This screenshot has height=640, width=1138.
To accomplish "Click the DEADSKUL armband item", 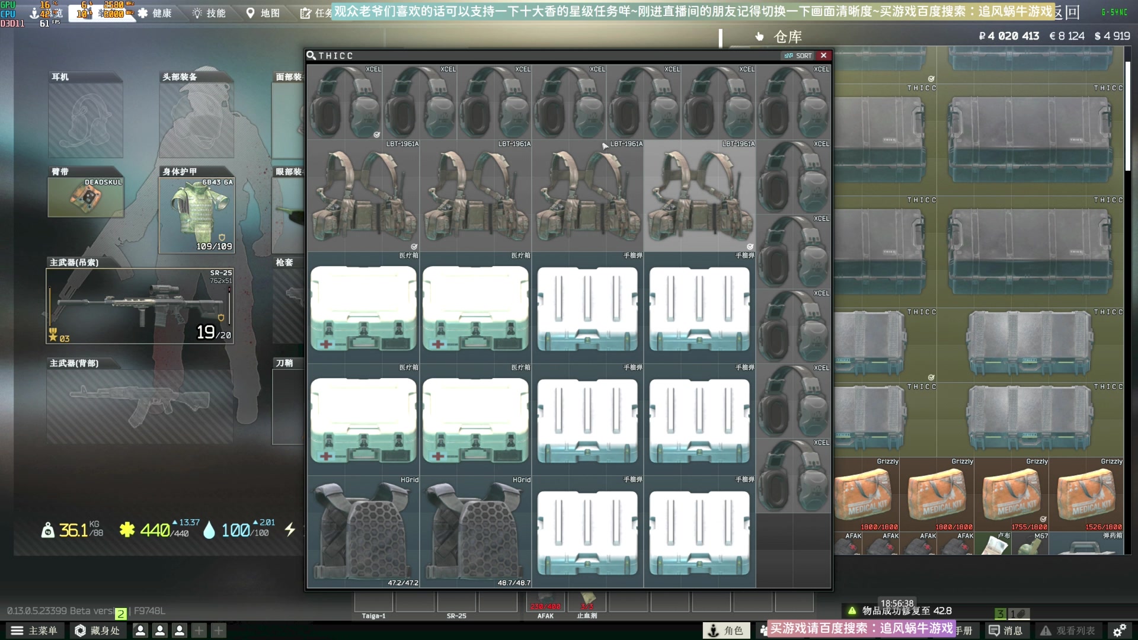I will pyautogui.click(x=86, y=197).
